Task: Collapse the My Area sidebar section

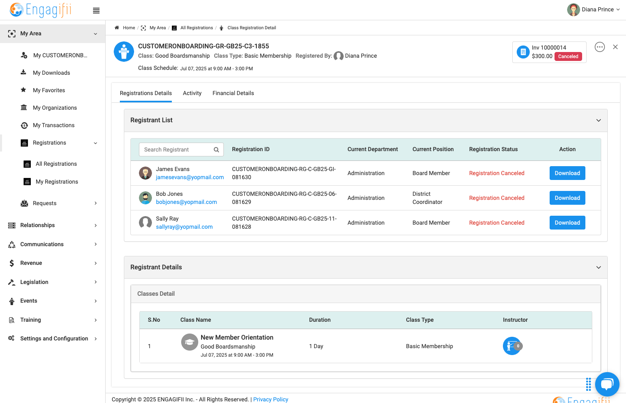Action: click(x=95, y=34)
